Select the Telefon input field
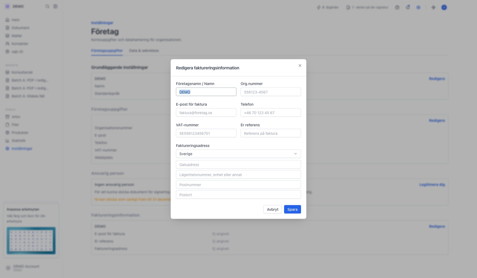Viewport: 477px width, 278px height. coord(271,113)
